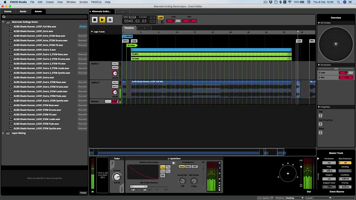Toggle the Doppler ON button
Image resolution: width=356 pixels, height=200 pixels.
tap(329, 179)
